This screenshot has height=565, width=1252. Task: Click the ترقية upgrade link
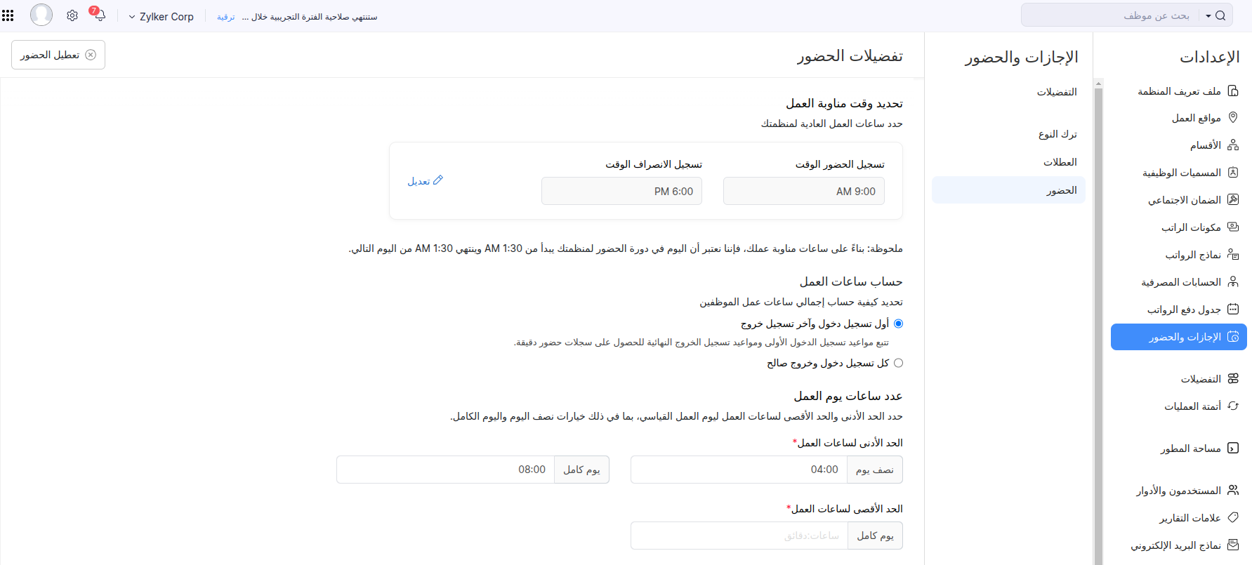225,17
